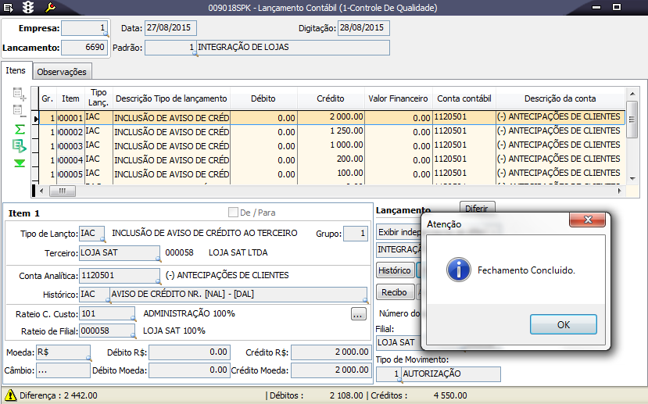
Task: Click the add item row icon
Action: 19,94
